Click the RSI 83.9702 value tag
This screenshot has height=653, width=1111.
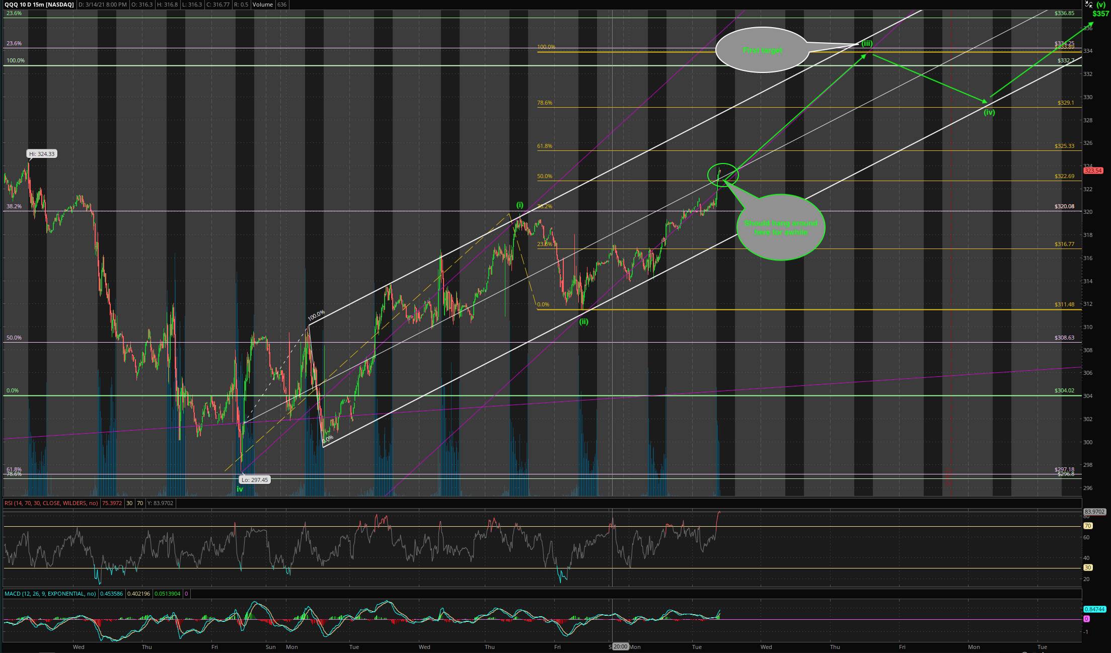pyautogui.click(x=1094, y=512)
